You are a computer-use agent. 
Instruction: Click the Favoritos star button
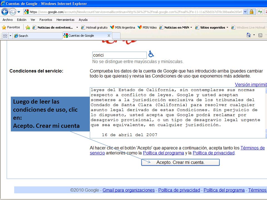(11, 27)
